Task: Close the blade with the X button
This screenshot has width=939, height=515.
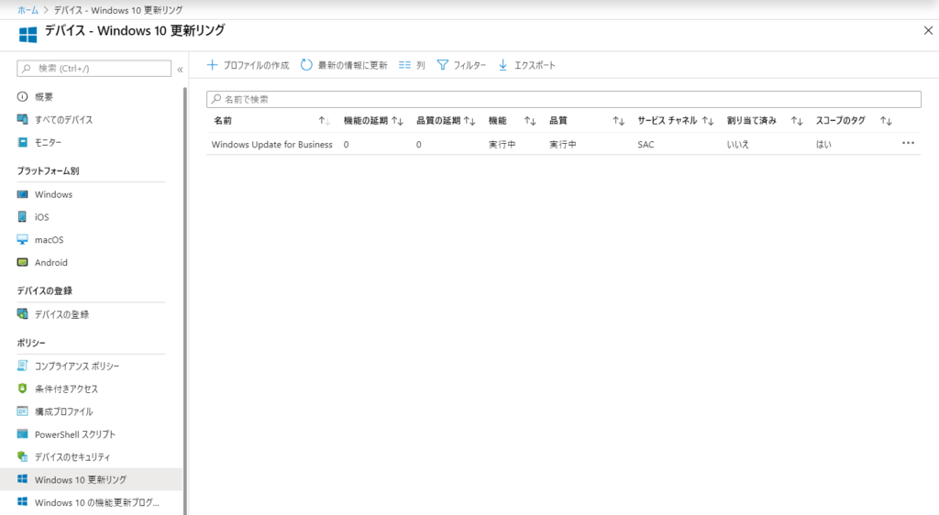Action: [928, 30]
